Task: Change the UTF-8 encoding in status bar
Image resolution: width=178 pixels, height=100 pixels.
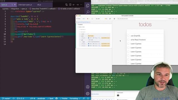Action: [33, 99]
